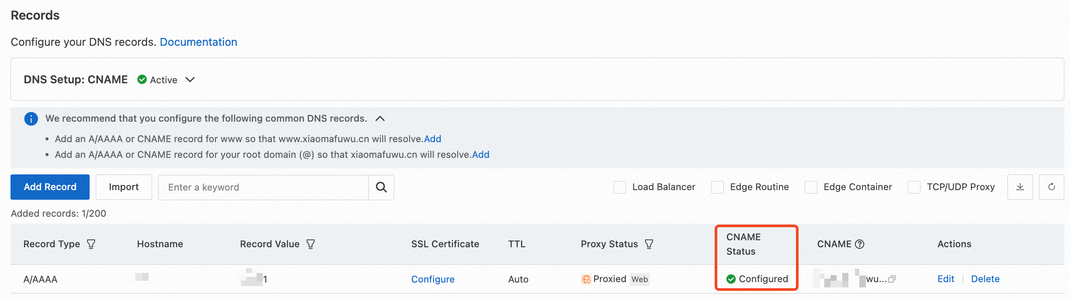Enable the Load Balancer checkbox
Image resolution: width=1070 pixels, height=300 pixels.
[620, 187]
